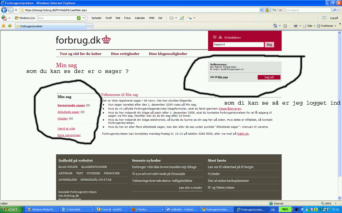Open Egne oplysninger link

69,135
